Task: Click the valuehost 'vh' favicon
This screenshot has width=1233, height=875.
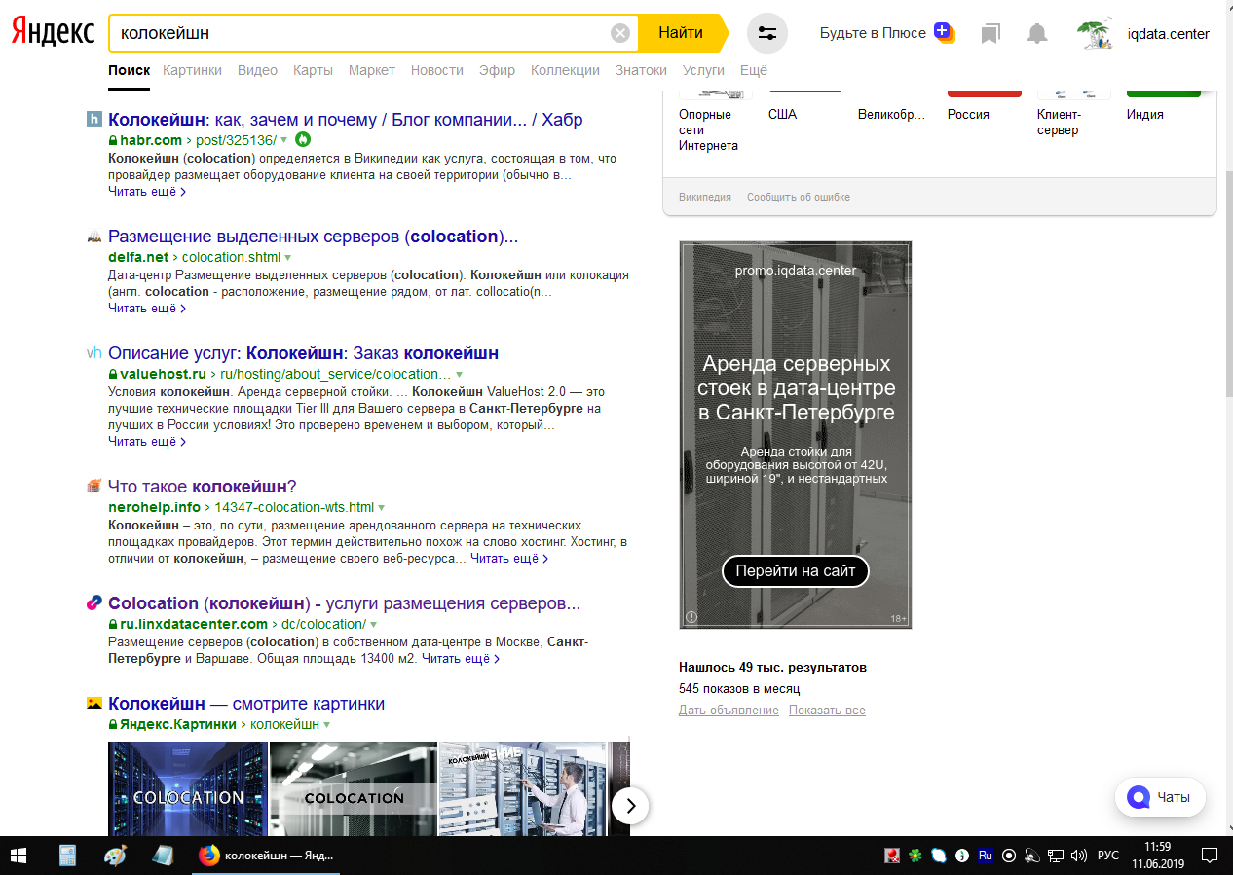Action: coord(94,353)
